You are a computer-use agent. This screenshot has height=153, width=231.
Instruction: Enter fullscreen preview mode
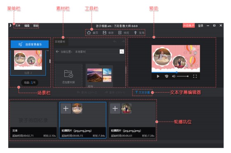click(195, 76)
